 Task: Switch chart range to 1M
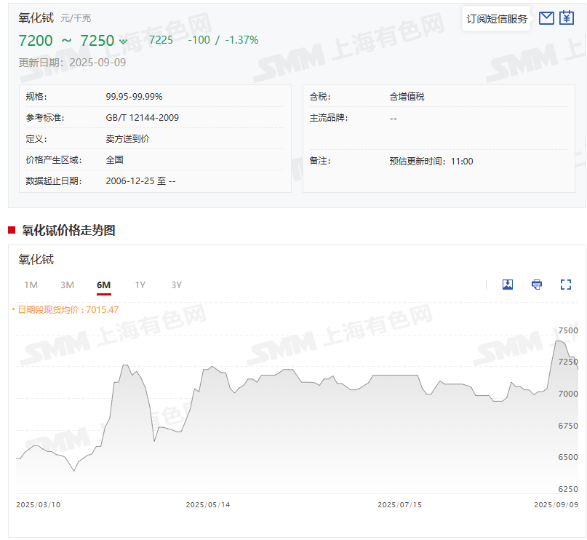(x=31, y=285)
